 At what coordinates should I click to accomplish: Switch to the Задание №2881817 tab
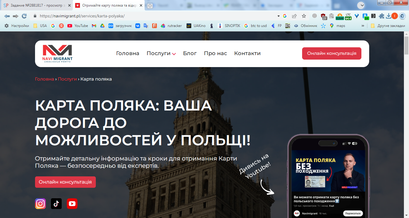point(36,5)
